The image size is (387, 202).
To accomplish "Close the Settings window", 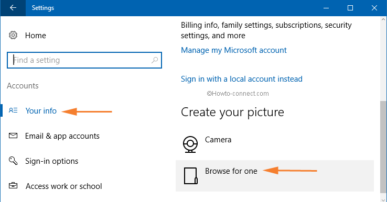I will pos(374,8).
